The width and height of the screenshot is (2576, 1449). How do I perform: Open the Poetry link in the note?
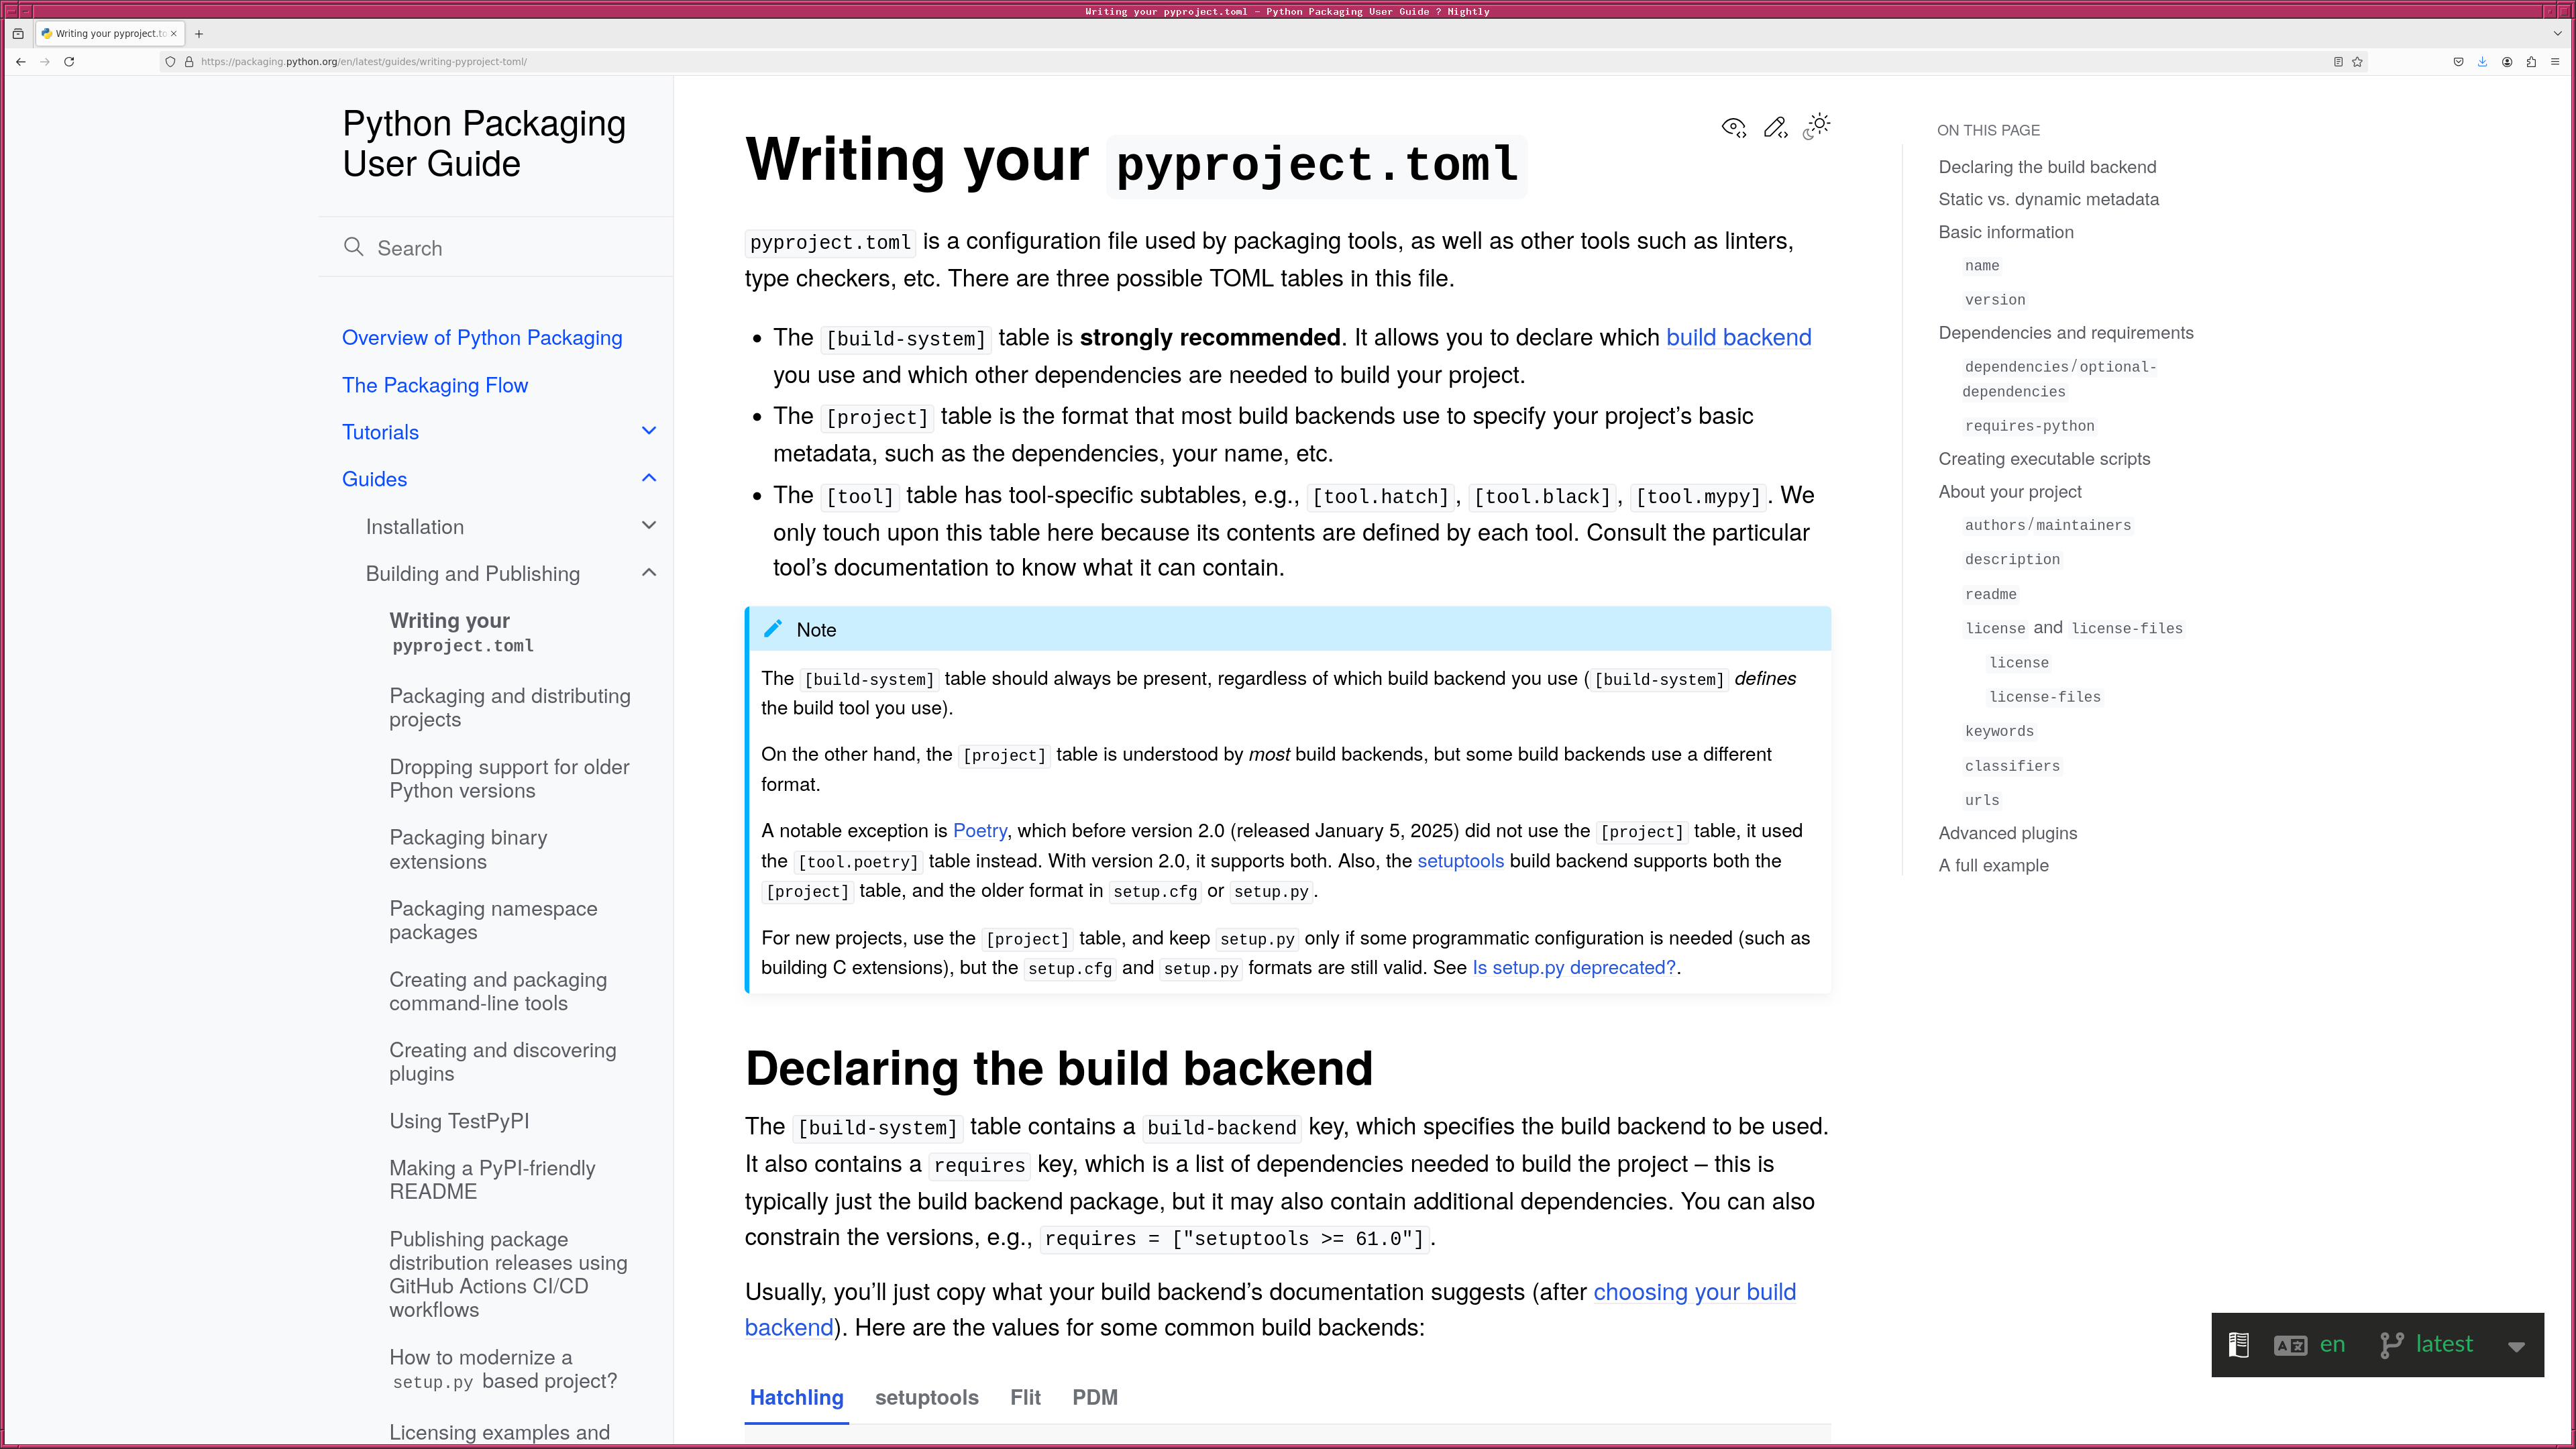click(979, 831)
